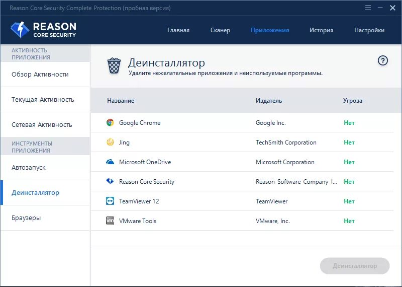Sort by the Издатель column header
The image size is (402, 287).
269,101
